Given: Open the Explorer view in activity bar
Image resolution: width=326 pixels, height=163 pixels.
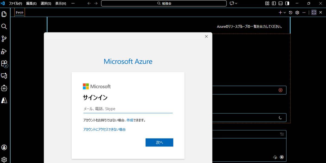Looking at the screenshot, I should 4,14.
